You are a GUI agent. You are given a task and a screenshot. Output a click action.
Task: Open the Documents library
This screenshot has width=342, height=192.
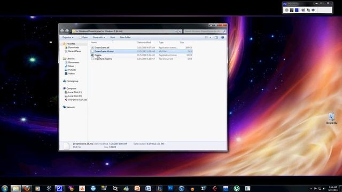coord(74,62)
